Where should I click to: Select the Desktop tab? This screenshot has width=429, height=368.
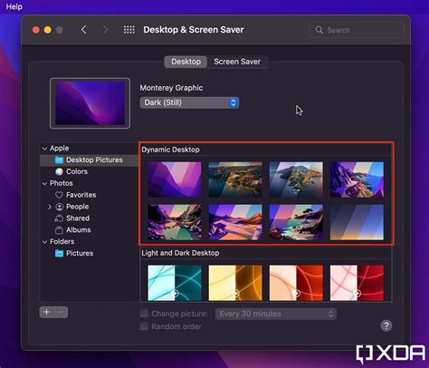pos(186,62)
